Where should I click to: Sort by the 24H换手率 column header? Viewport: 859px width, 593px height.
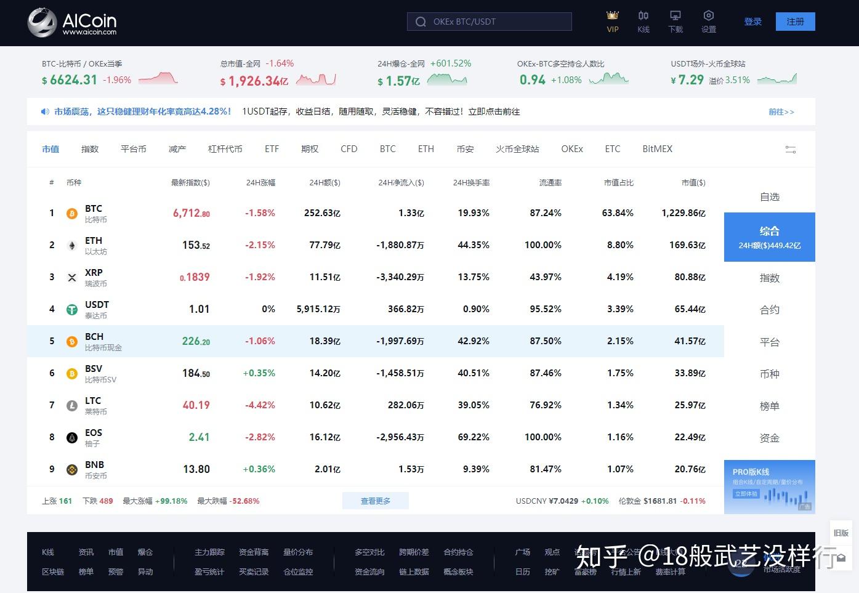[471, 183]
